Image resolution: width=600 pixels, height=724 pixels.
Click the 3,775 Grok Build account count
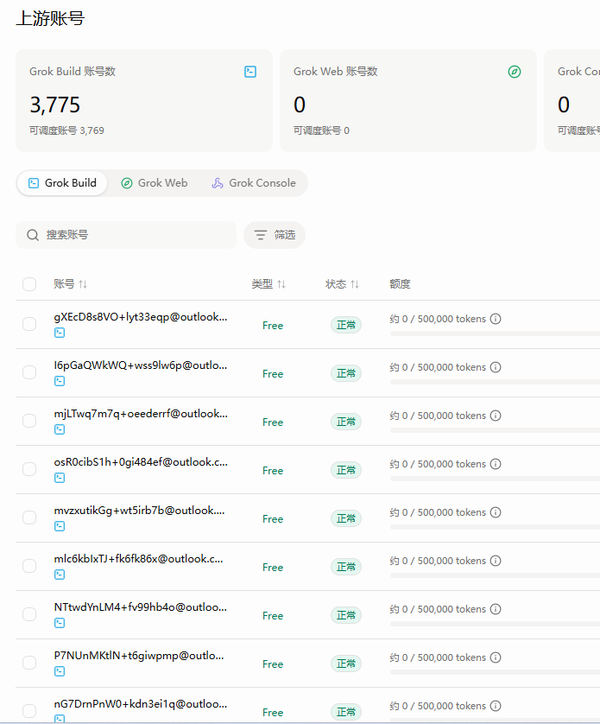click(55, 105)
